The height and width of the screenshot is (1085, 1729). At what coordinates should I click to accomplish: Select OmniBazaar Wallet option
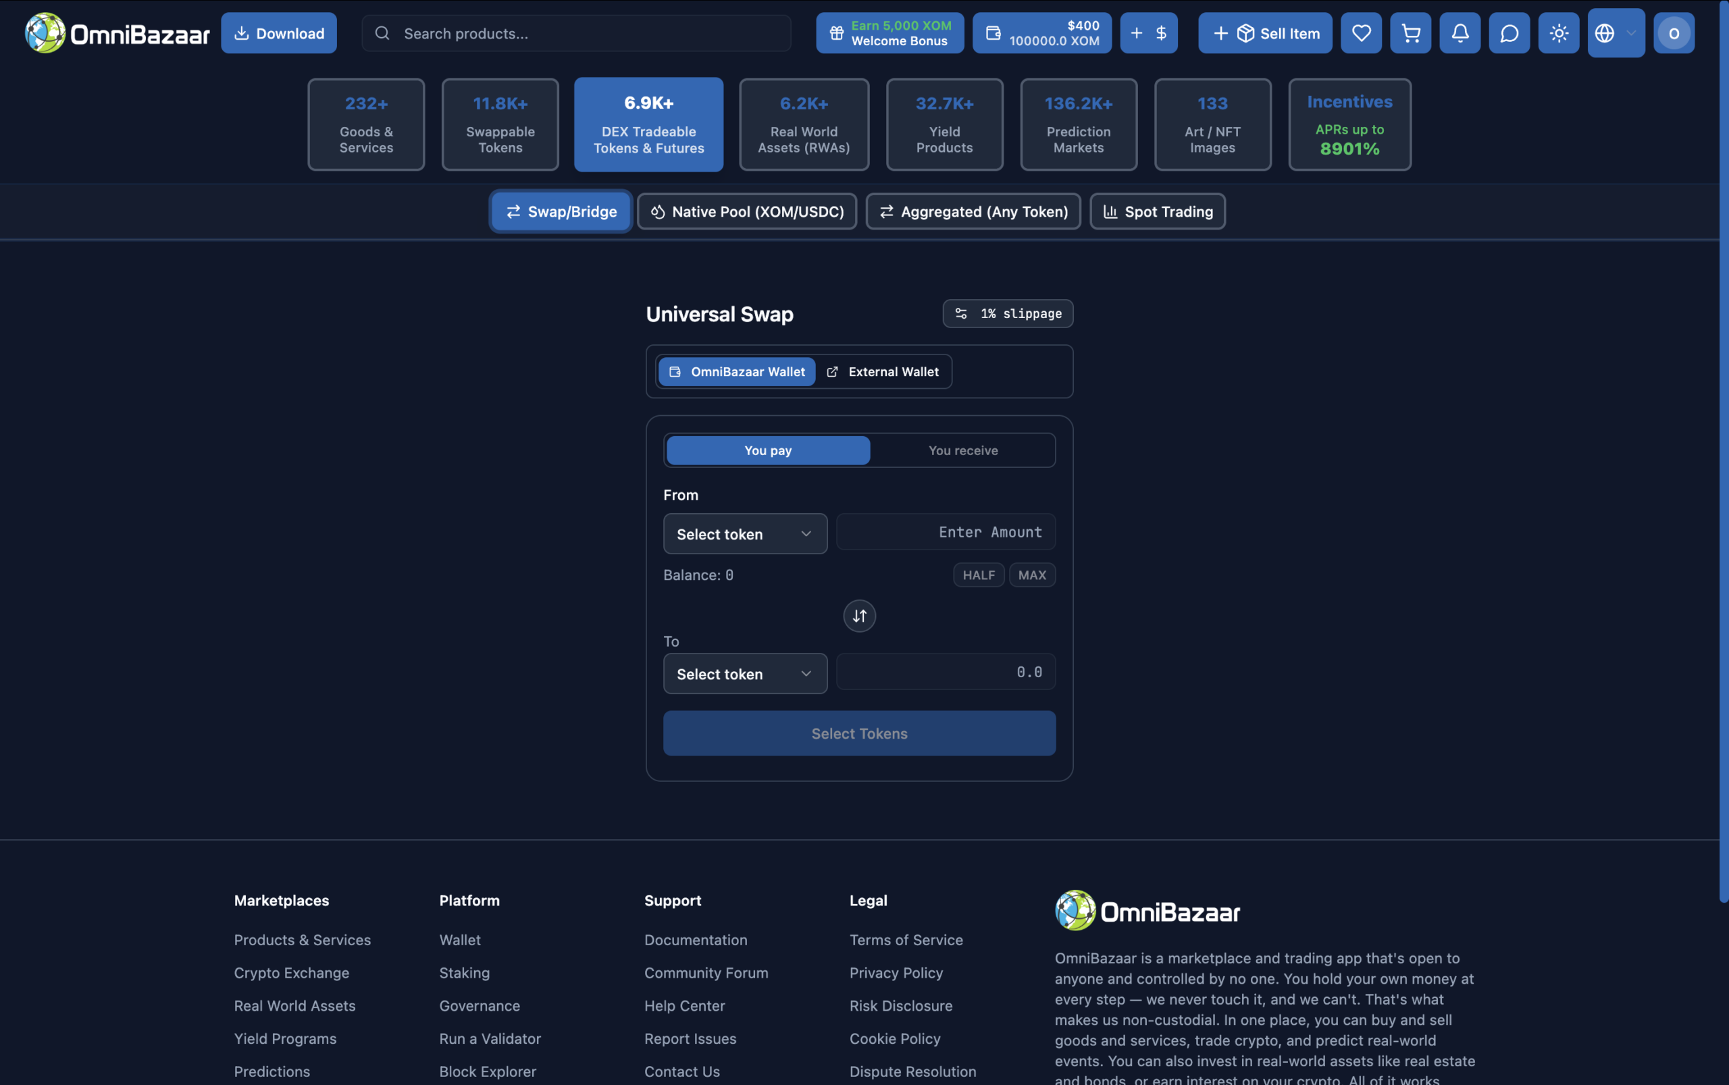click(x=737, y=372)
